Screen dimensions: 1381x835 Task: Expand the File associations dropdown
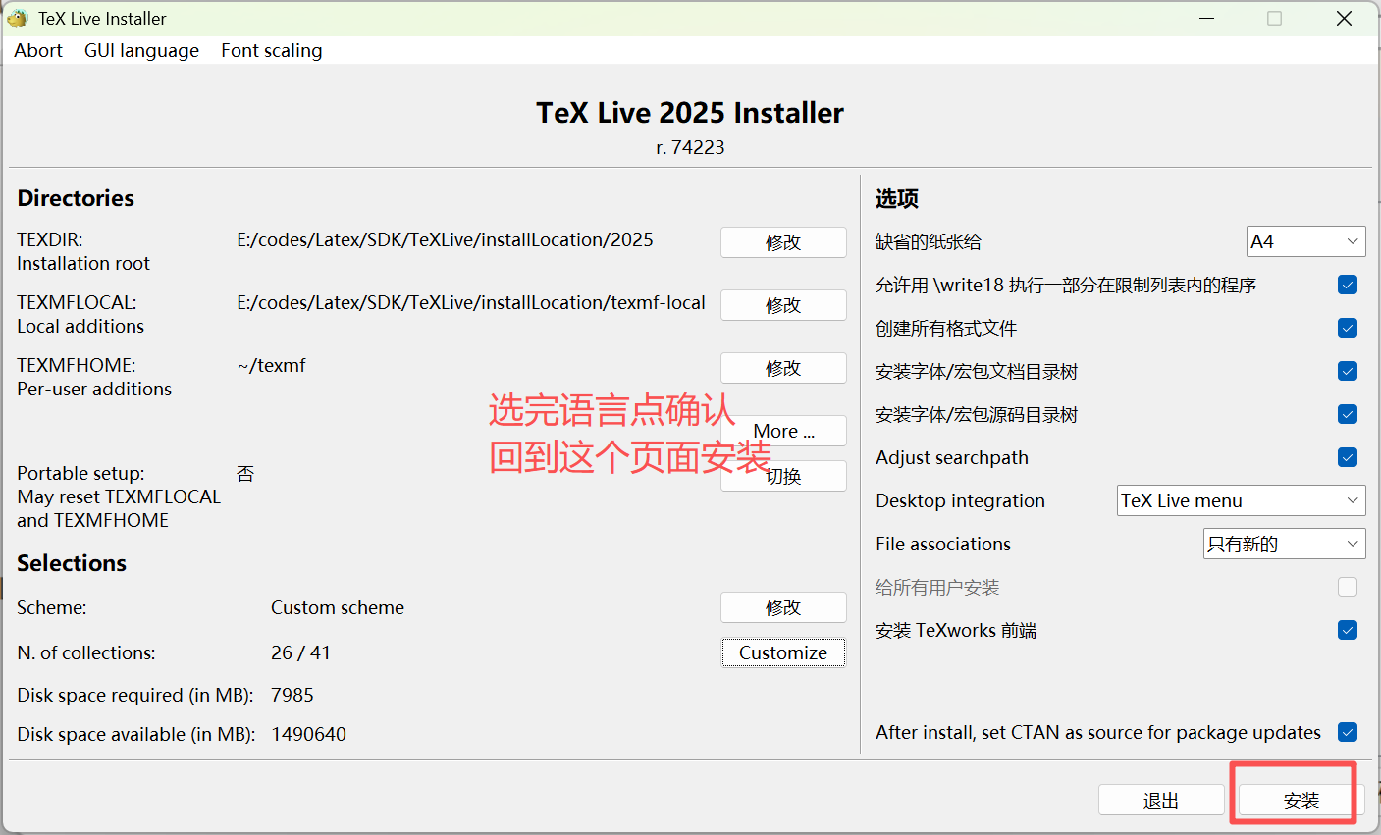[1283, 544]
